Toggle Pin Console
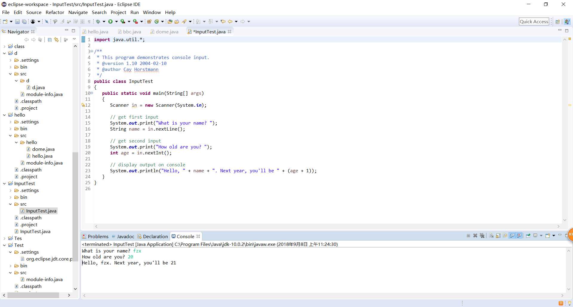 tap(528, 236)
